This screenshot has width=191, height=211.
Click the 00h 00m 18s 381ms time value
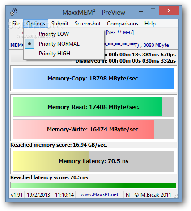pyautogui.click(x=142, y=55)
